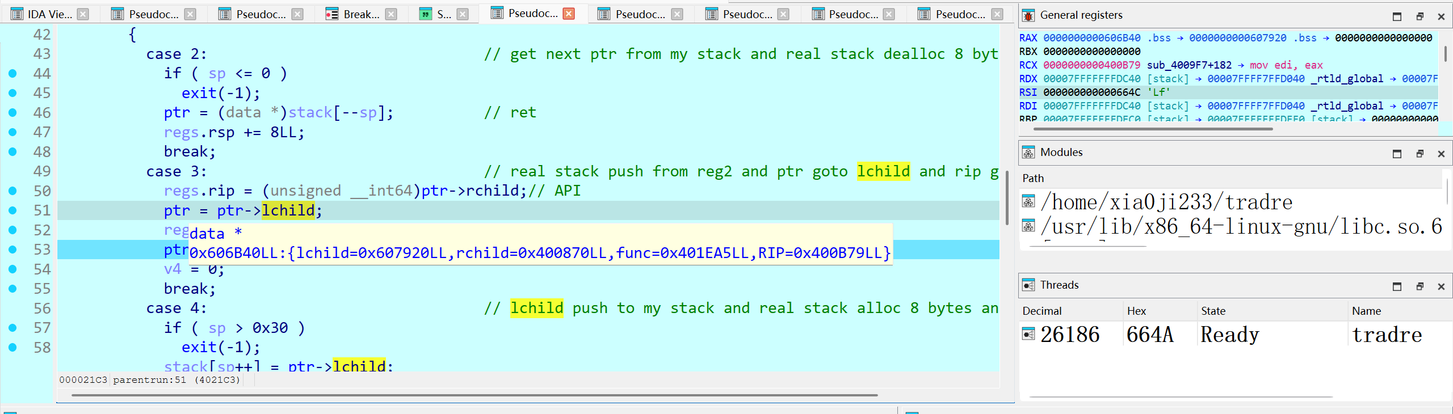Minimize the General registers panel

[1397, 16]
